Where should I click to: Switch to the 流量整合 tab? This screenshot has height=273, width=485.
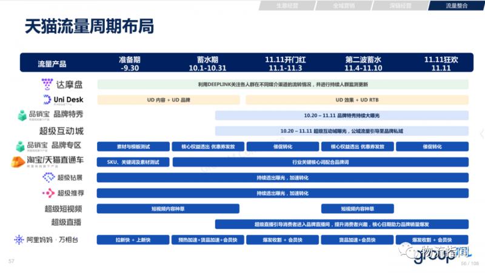[457, 5]
